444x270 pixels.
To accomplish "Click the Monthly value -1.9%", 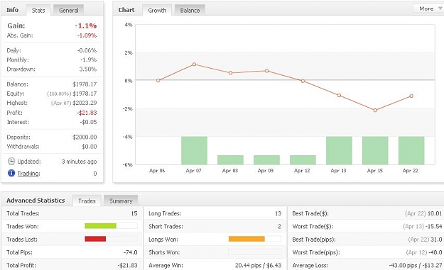I will coord(88,60).
